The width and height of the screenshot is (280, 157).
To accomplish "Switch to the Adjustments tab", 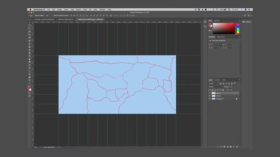I will [220, 37].
